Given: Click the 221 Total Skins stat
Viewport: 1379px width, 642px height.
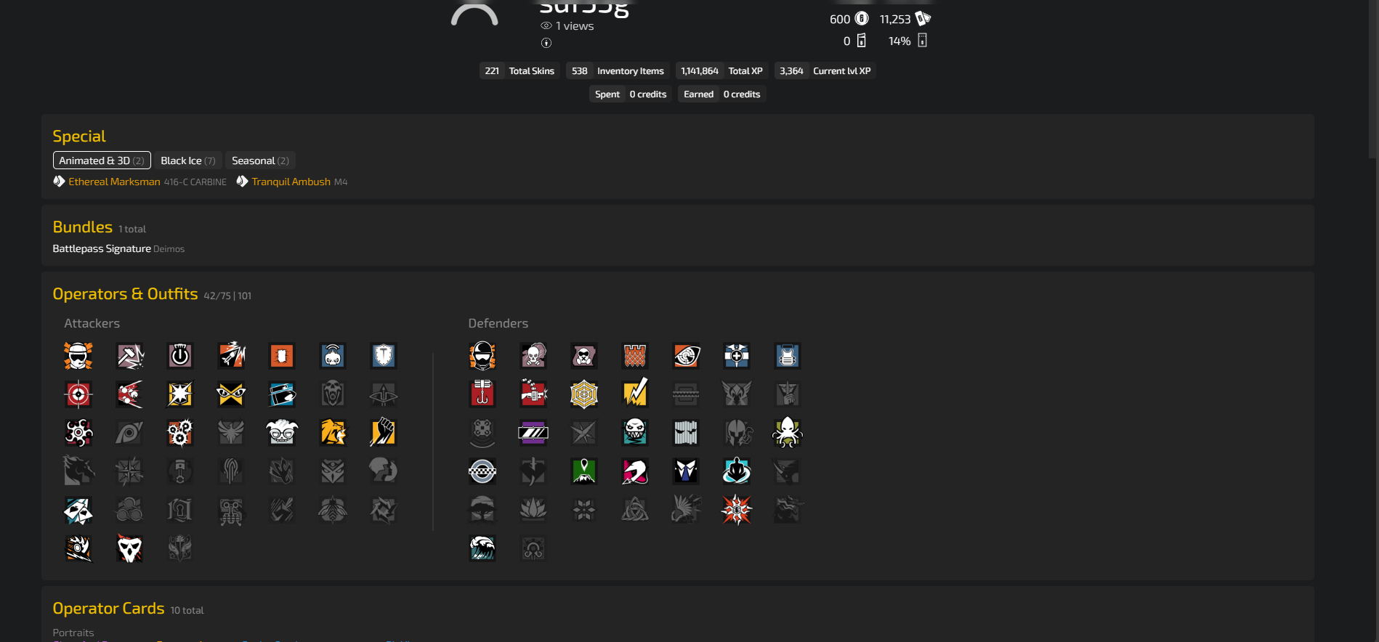Looking at the screenshot, I should 519,70.
